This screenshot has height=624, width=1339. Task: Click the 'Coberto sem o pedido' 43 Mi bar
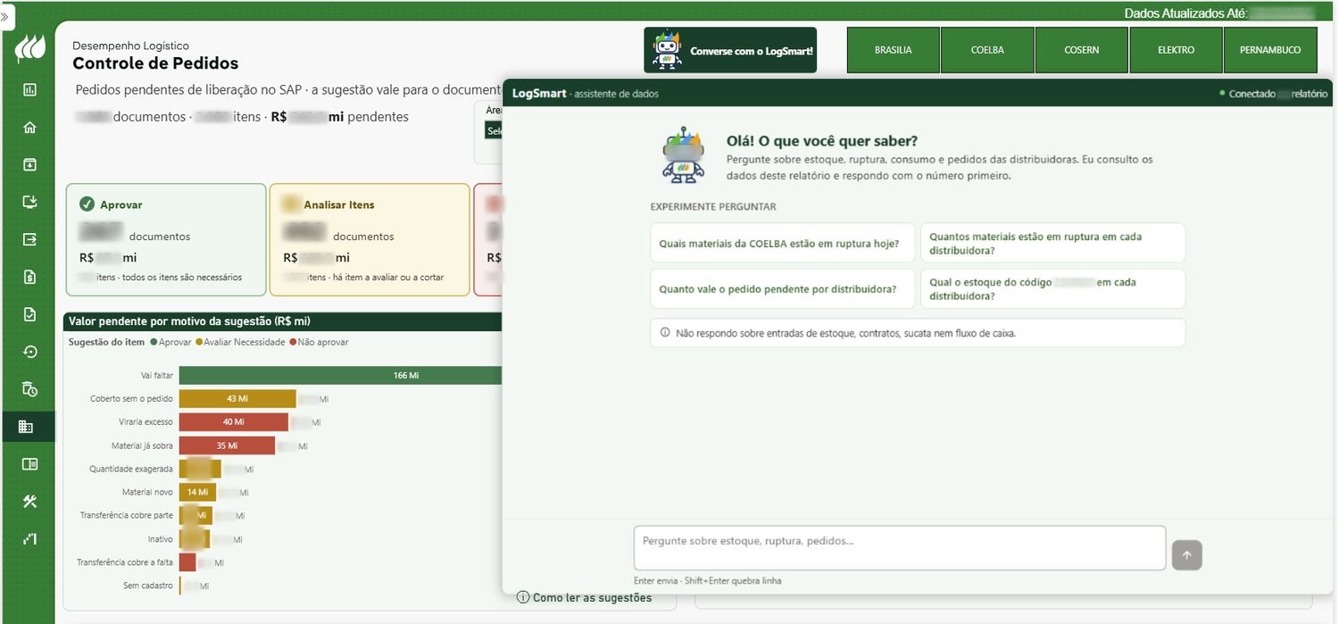(x=237, y=399)
